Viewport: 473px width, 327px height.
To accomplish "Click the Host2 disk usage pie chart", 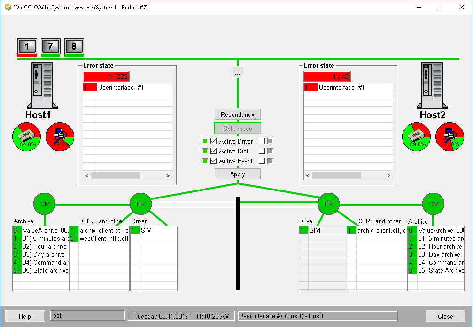I will pos(450,138).
